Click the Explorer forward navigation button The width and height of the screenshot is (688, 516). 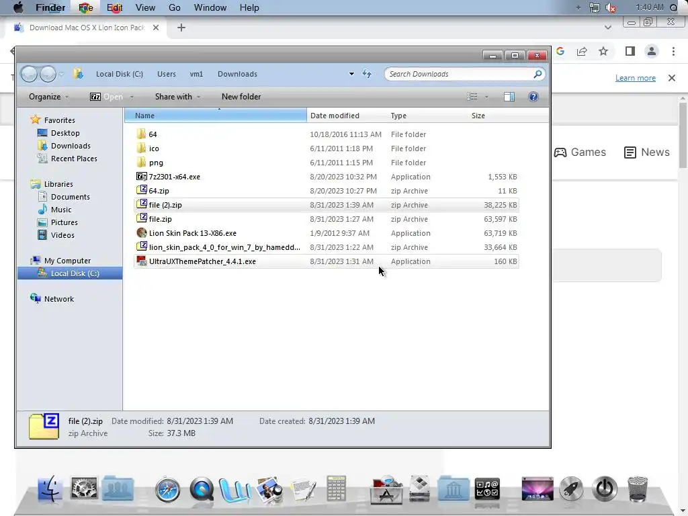(48, 74)
